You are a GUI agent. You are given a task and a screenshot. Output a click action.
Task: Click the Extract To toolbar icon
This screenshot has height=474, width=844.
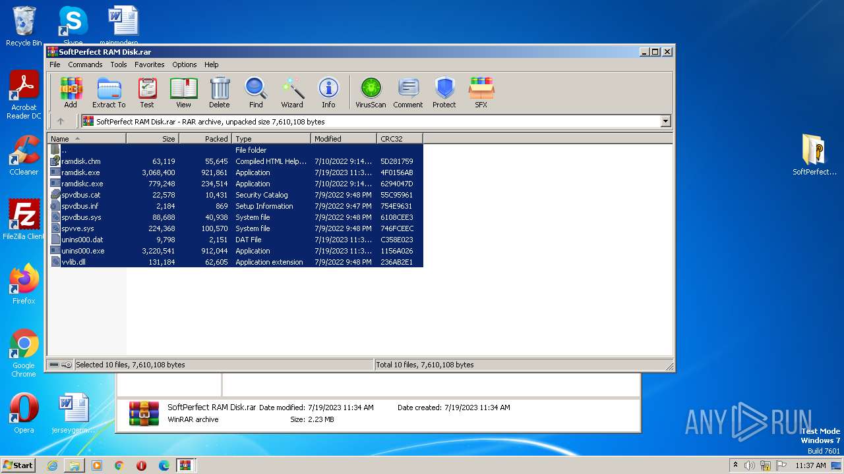tap(109, 92)
